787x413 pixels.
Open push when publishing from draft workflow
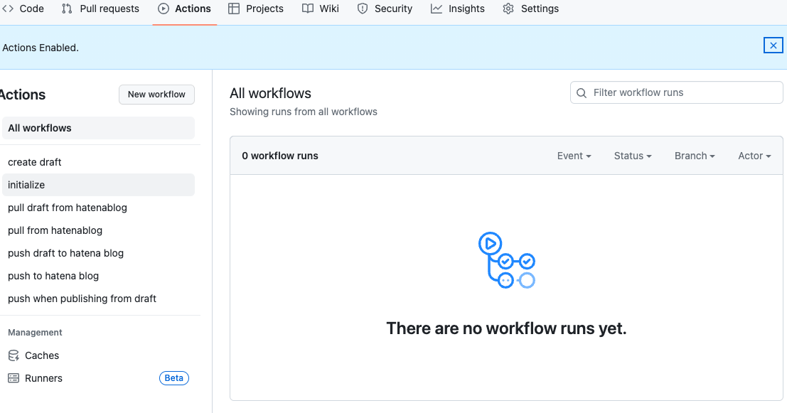[98, 299]
